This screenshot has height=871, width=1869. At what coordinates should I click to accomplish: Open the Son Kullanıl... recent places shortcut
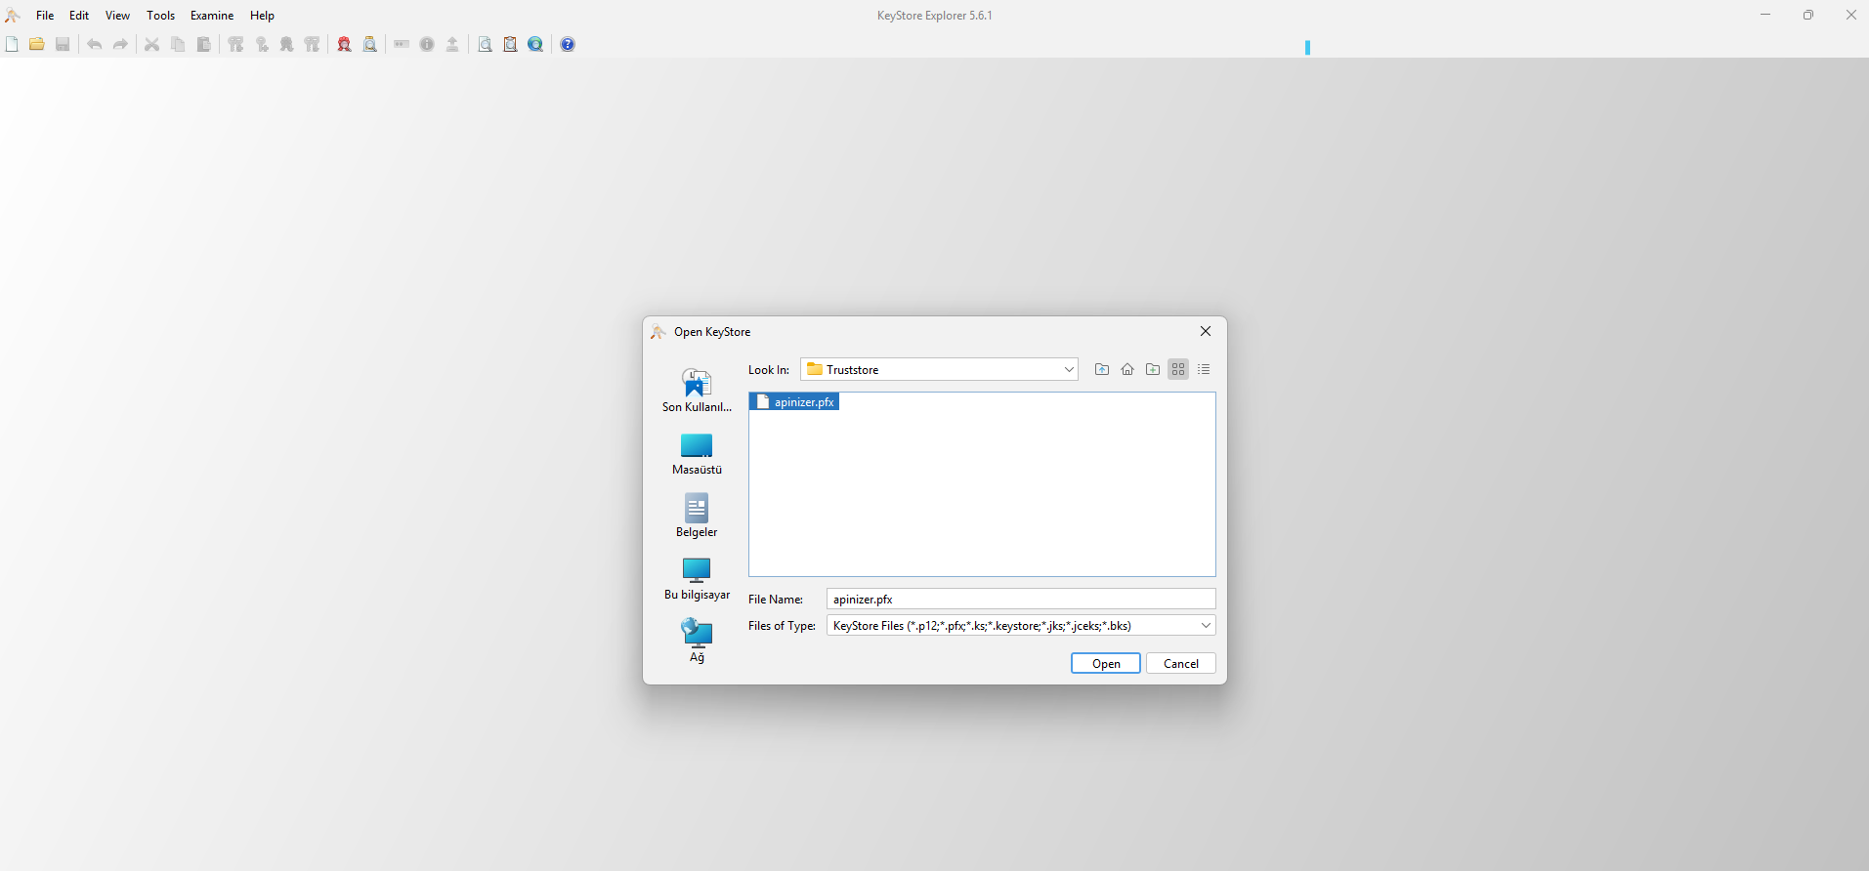coord(697,391)
